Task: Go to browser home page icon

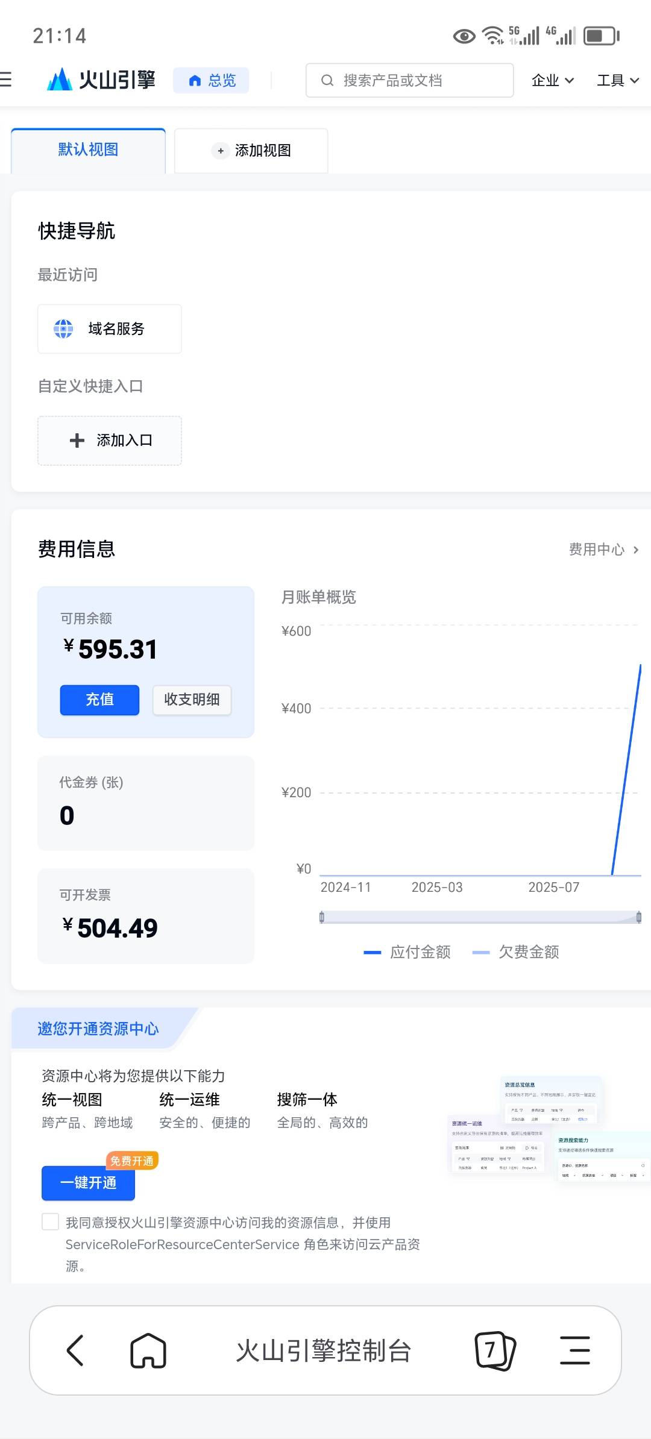Action: click(148, 1350)
